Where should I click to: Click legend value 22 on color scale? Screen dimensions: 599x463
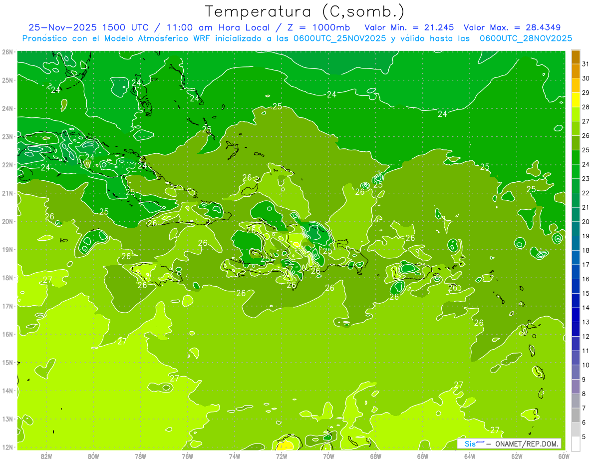(586, 193)
